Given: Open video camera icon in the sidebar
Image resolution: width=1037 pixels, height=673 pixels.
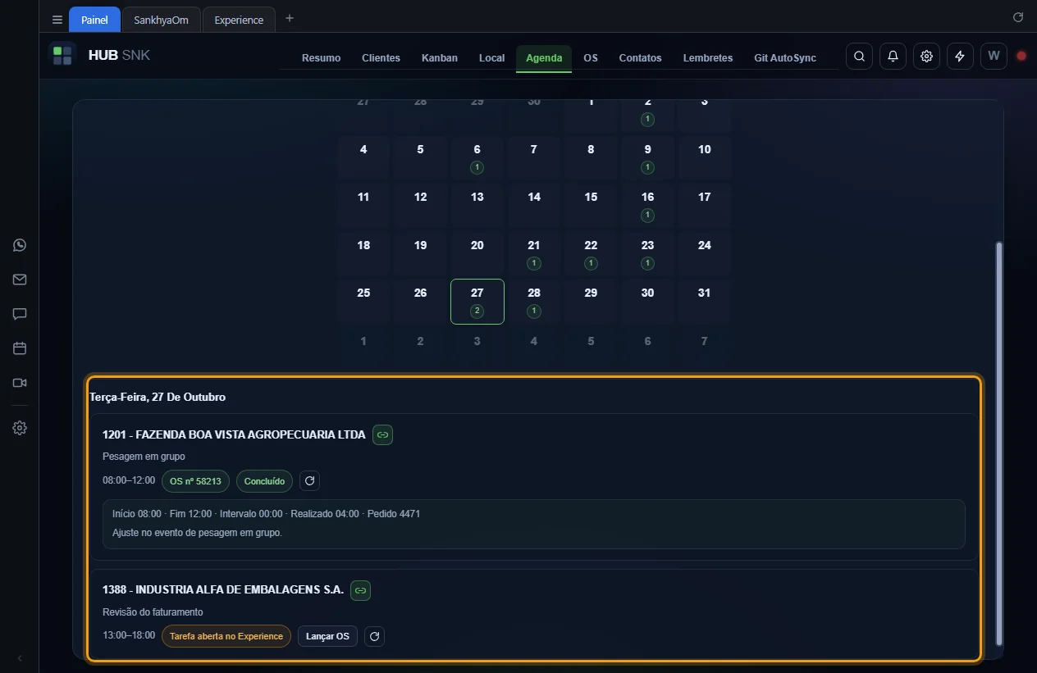Looking at the screenshot, I should (x=20, y=383).
